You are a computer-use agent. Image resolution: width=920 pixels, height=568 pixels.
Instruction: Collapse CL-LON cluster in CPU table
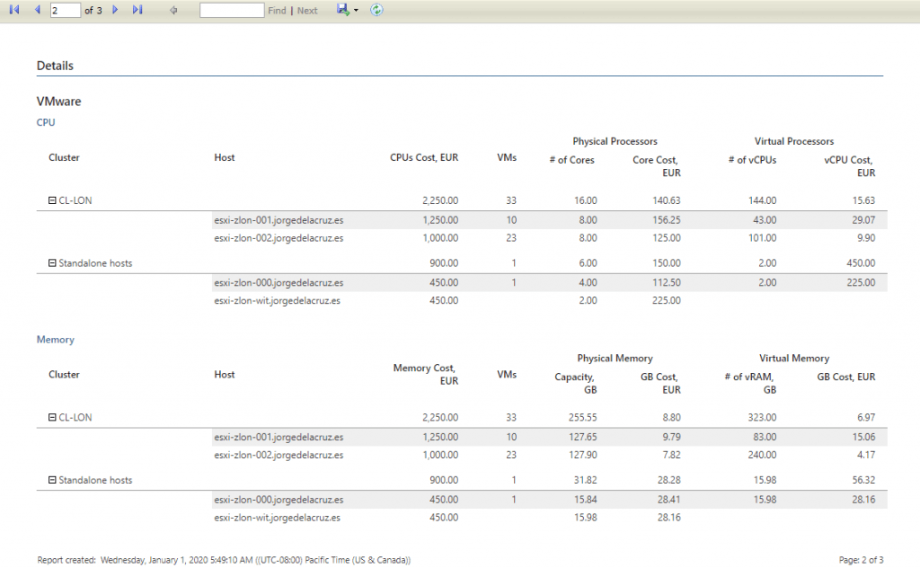tap(52, 200)
